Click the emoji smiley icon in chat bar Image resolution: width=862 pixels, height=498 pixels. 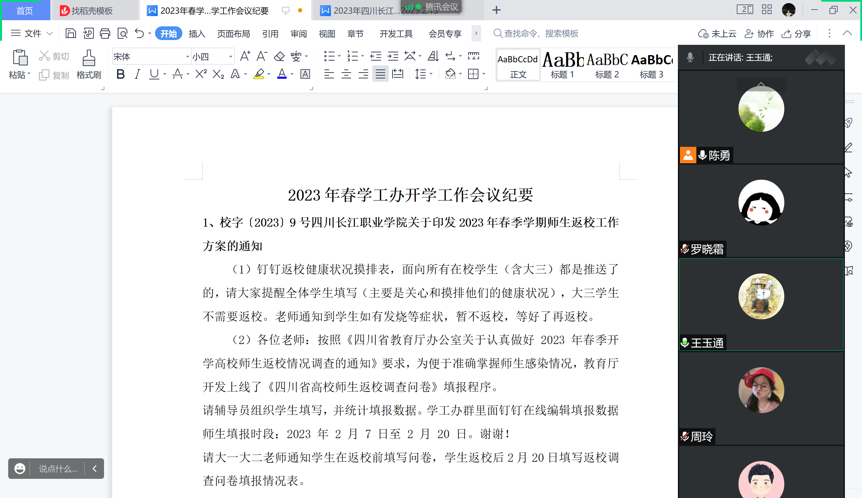(20, 469)
